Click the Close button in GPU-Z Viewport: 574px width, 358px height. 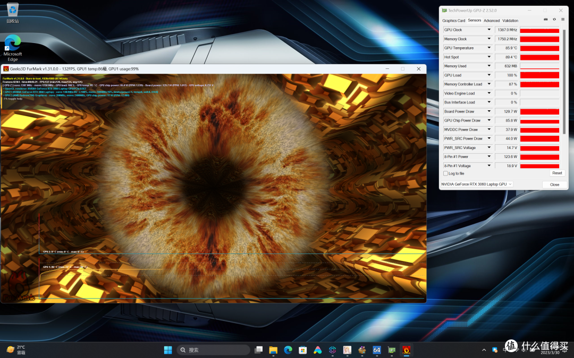(554, 185)
